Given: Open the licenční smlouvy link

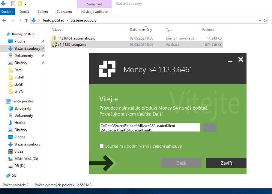Looking at the screenshot, I should pos(166,146).
